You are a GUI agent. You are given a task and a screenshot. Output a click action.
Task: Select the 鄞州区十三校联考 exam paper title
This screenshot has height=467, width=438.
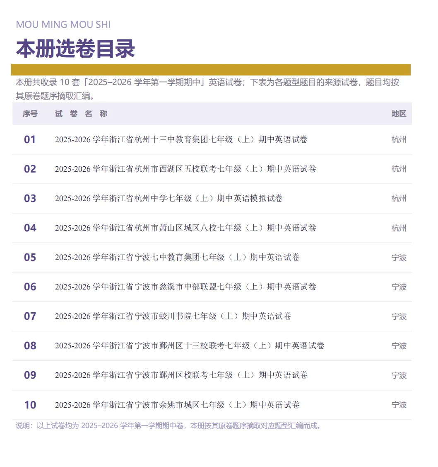[190, 346]
